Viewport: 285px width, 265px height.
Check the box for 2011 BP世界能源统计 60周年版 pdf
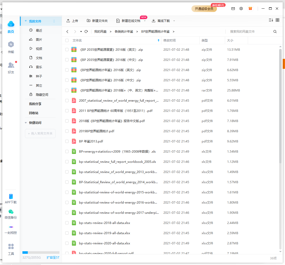click(67, 111)
